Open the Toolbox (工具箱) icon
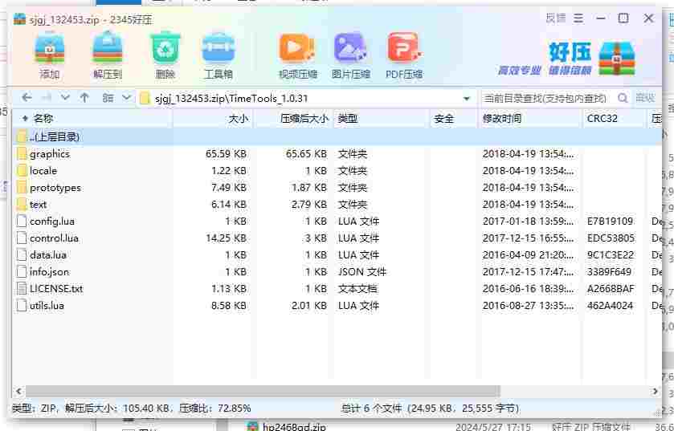The image size is (674, 431). tap(219, 48)
